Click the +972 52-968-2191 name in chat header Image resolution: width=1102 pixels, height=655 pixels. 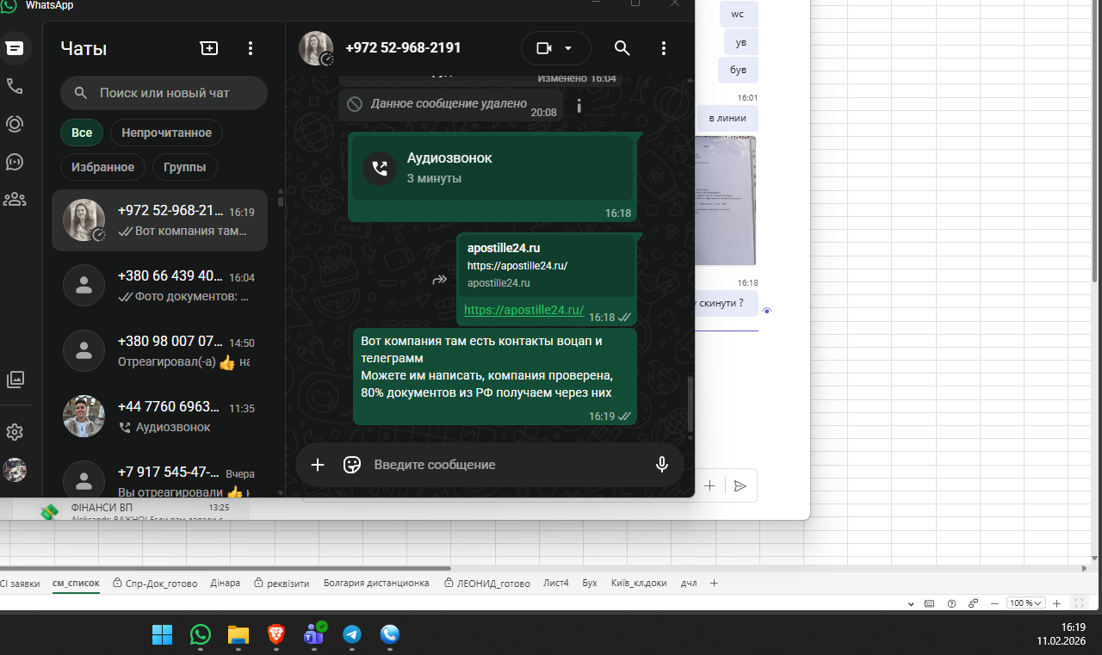click(403, 48)
